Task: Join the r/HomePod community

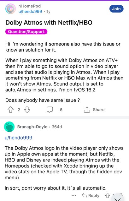Action: click(116, 9)
